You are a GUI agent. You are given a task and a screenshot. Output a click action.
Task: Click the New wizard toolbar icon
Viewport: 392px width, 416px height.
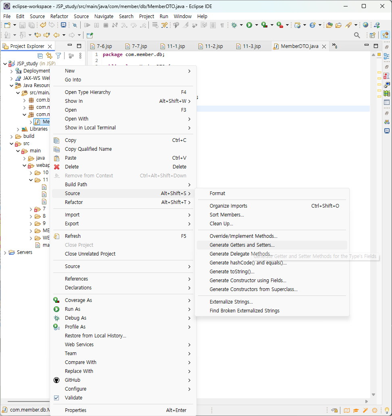tap(7, 25)
